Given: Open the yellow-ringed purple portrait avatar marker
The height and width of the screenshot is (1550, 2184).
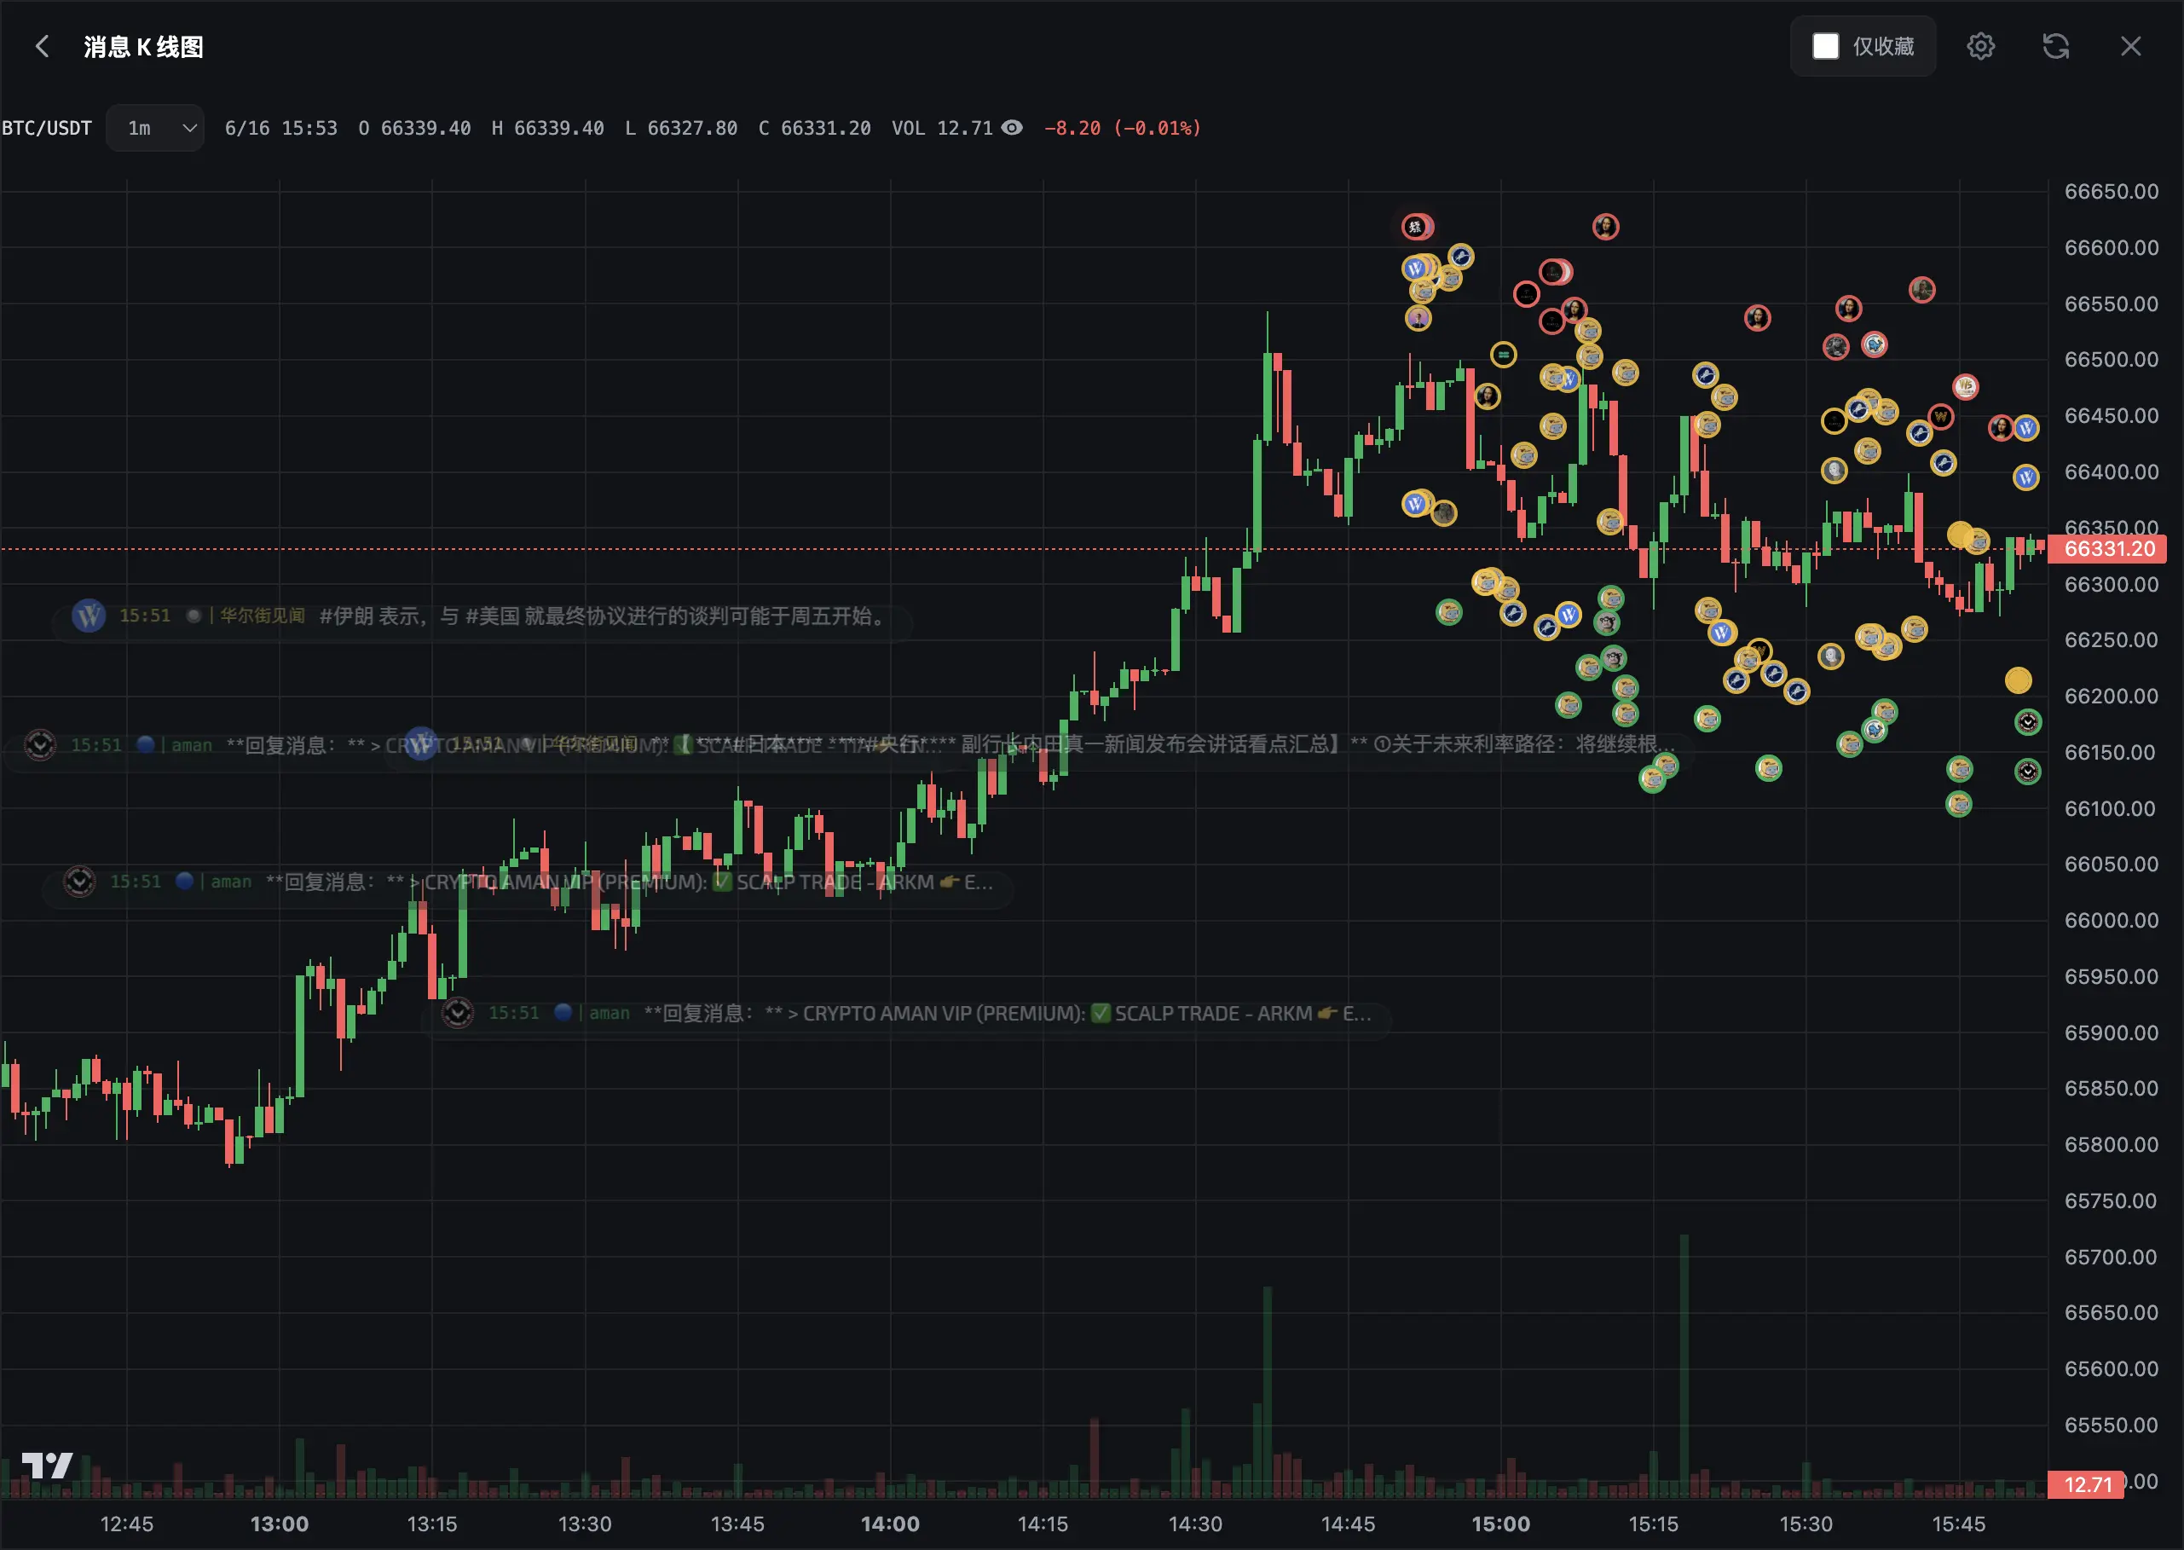Looking at the screenshot, I should (1418, 319).
